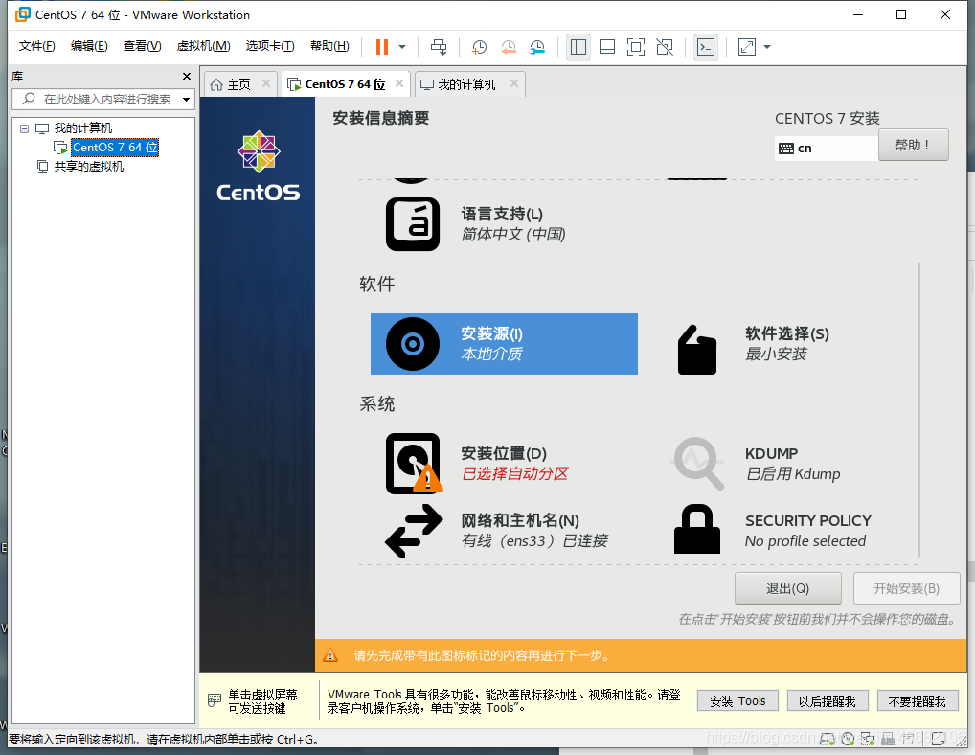Enter full screen mode icon
The width and height of the screenshot is (975, 755).
coord(636,47)
